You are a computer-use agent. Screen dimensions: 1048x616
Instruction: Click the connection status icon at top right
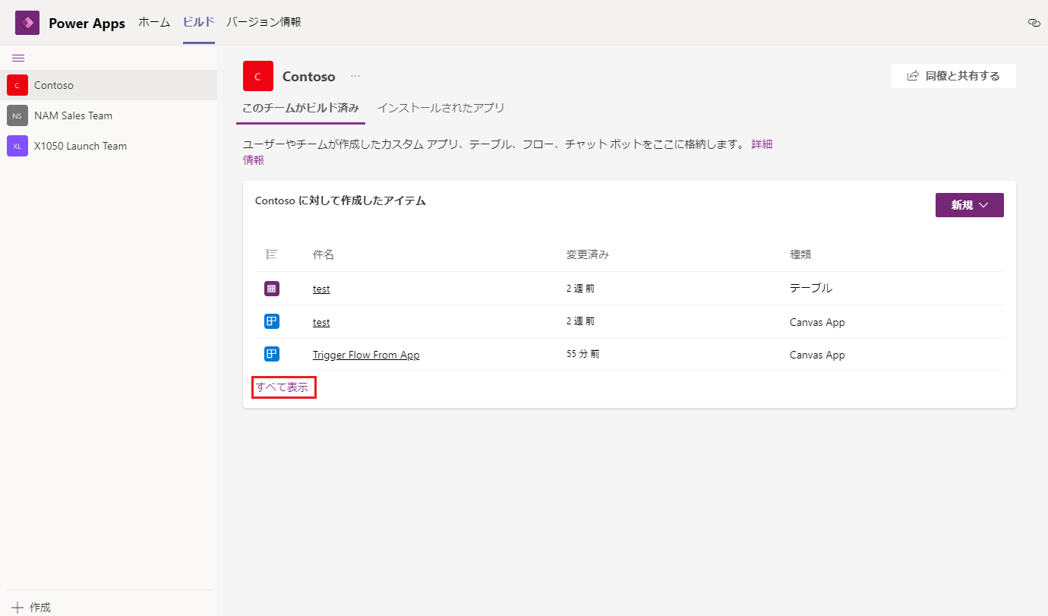[1034, 23]
